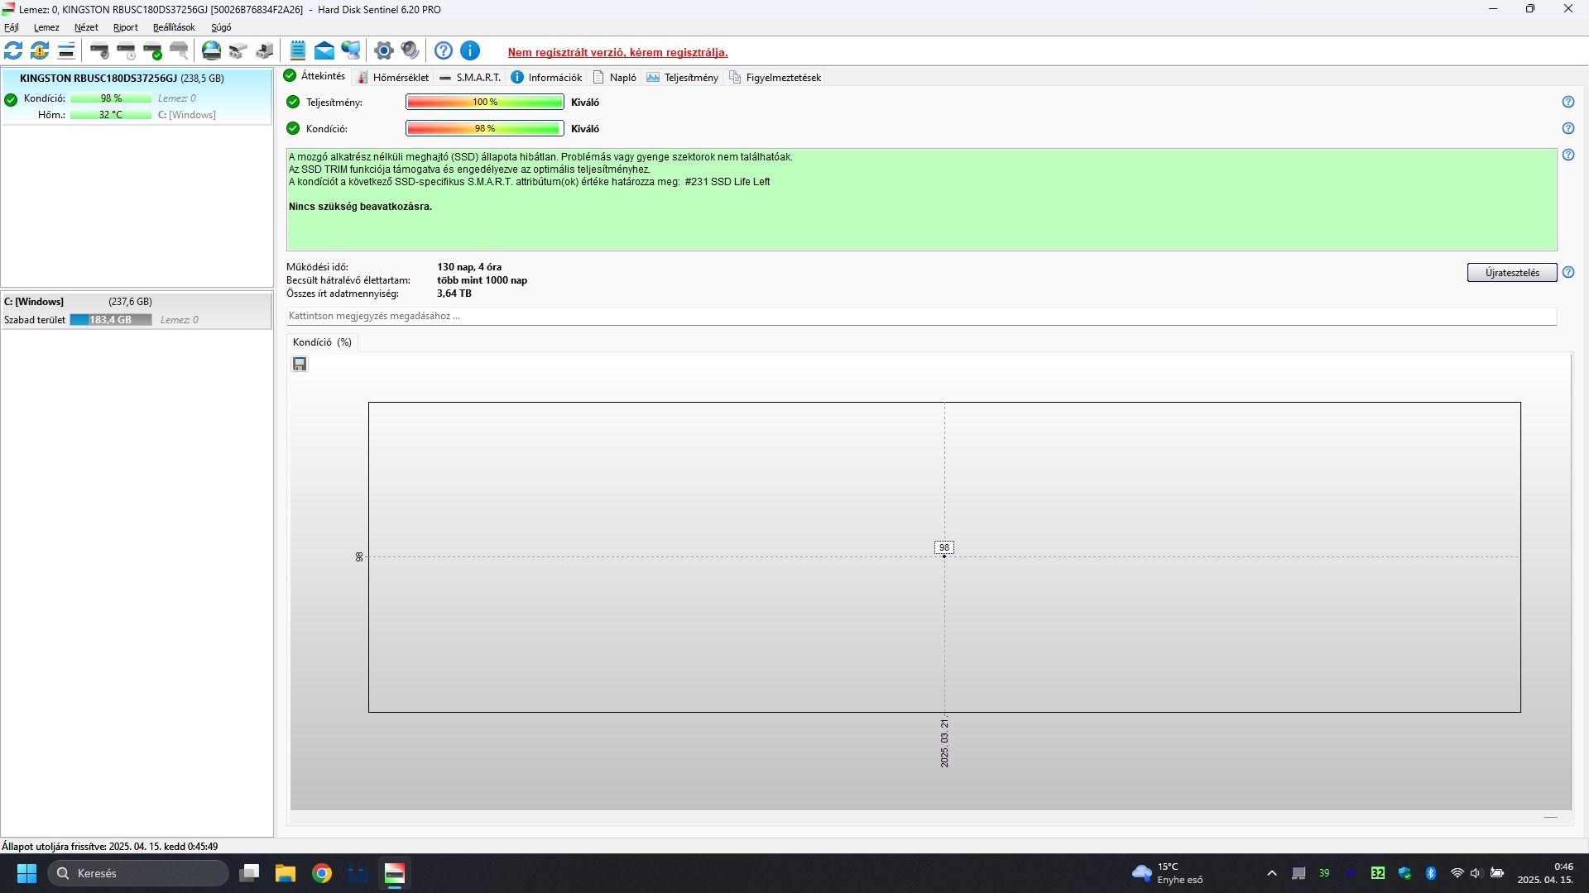Open help with question mark toolbar icon
Viewport: 1589px width, 893px height.
point(444,50)
